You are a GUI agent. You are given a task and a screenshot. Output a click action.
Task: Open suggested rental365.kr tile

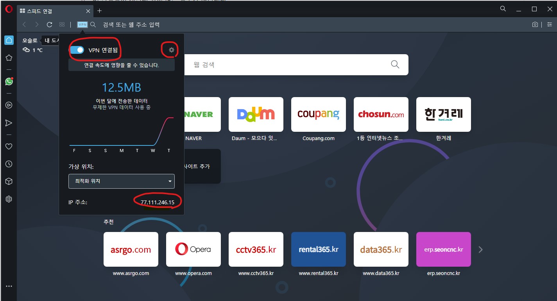[319, 250]
